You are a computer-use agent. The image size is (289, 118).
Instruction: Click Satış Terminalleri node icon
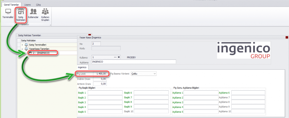[27, 45]
